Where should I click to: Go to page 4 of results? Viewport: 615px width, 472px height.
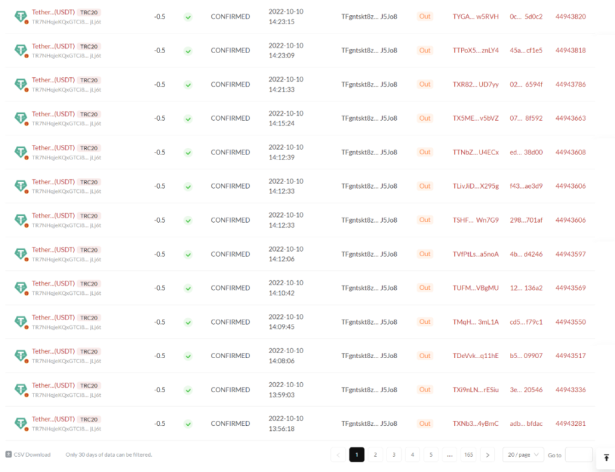(x=413, y=455)
